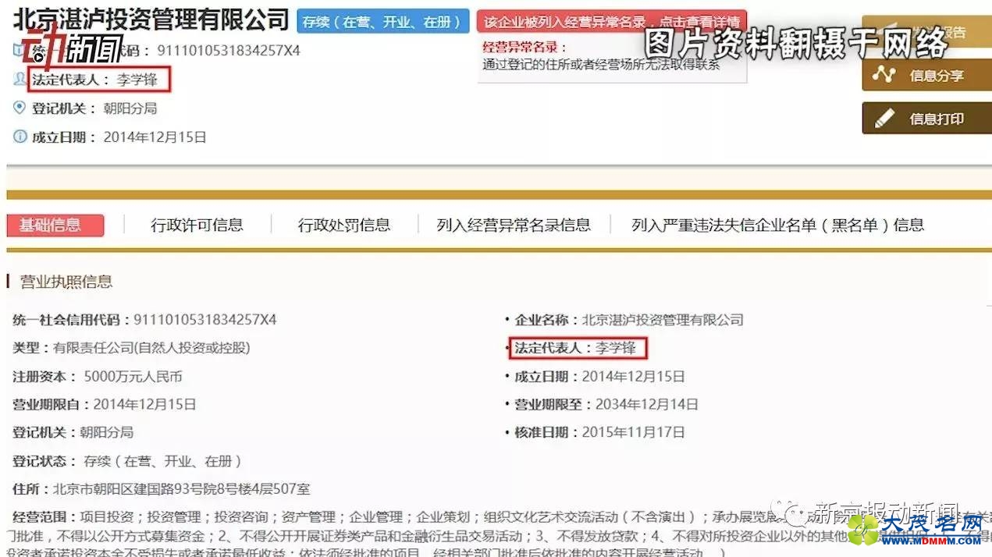The image size is (992, 557).
Task: Click the clock icon beside top 成立日期
Action: pos(20,137)
